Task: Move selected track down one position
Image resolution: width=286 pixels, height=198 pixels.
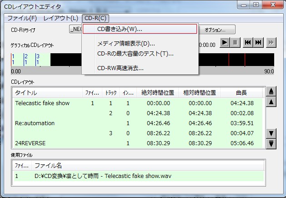Action: (x=271, y=133)
